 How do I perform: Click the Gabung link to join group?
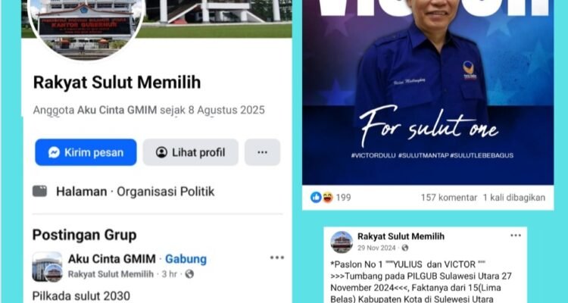pos(186,259)
